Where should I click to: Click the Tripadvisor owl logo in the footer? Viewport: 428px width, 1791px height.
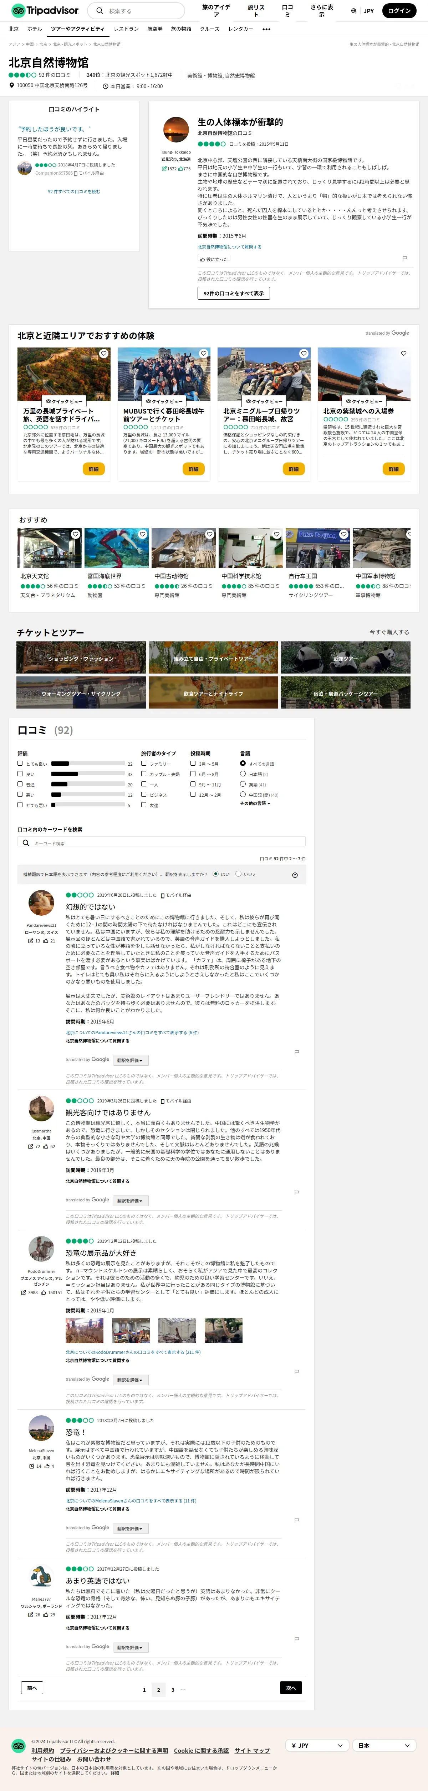pos(20,1746)
